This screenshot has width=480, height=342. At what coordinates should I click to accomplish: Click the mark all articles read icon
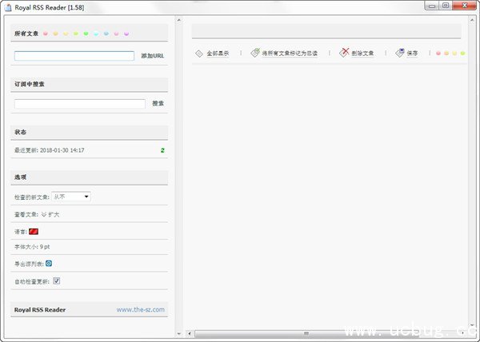(255, 54)
